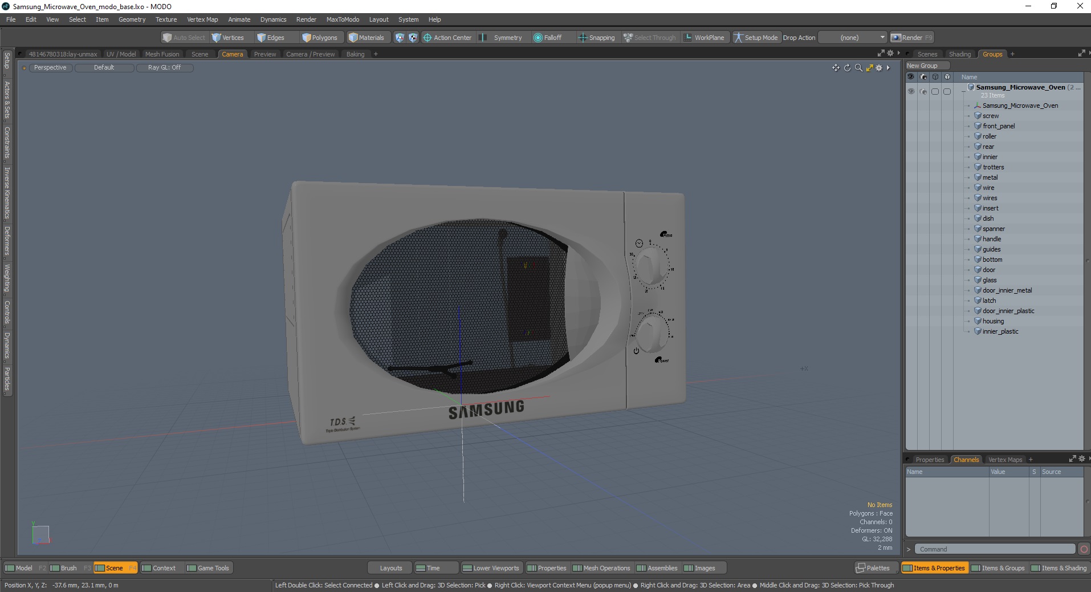This screenshot has width=1091, height=592.
Task: Open the Layouts dropdown
Action: pyautogui.click(x=390, y=568)
